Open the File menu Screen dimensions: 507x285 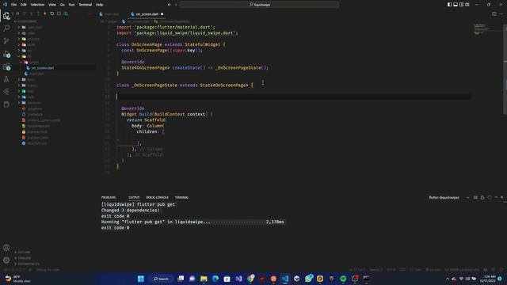pos(13,5)
